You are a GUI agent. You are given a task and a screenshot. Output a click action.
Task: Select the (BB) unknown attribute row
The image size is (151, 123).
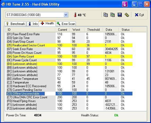click(69, 68)
